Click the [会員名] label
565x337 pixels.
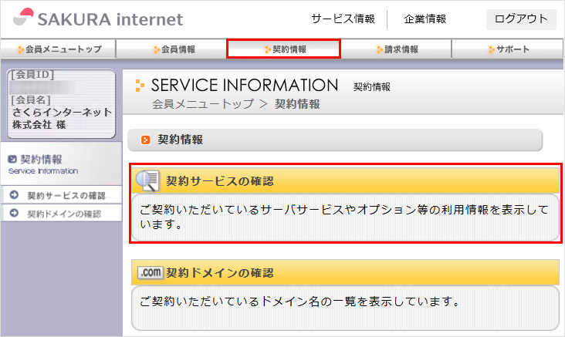[31, 99]
